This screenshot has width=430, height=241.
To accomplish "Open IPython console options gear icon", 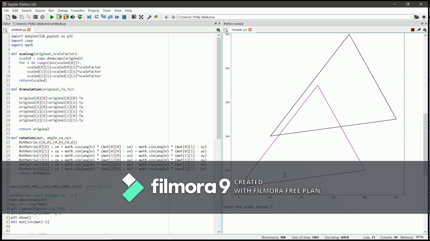I will click(x=425, y=30).
